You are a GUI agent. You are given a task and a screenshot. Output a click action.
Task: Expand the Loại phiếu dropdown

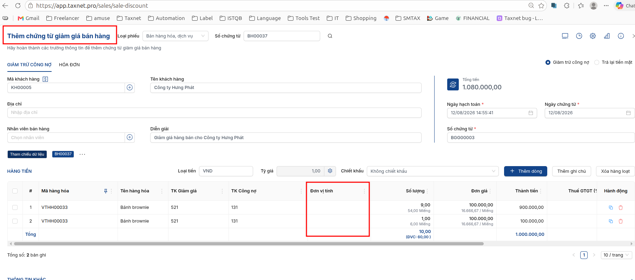pyautogui.click(x=176, y=36)
